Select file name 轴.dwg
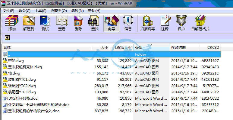 (14, 73)
